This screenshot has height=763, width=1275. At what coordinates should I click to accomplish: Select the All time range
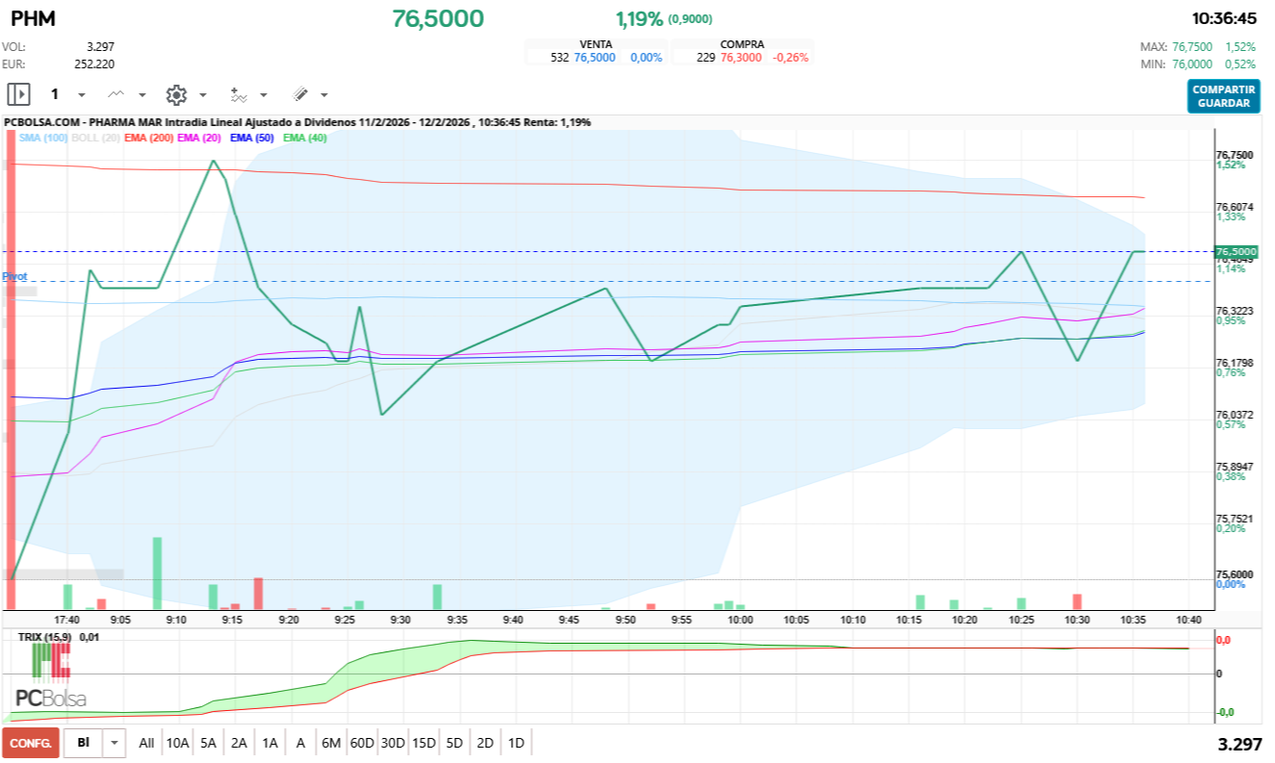click(x=146, y=743)
